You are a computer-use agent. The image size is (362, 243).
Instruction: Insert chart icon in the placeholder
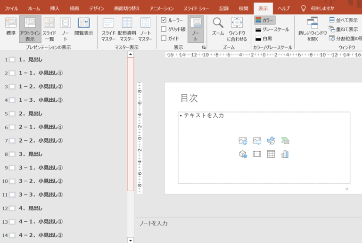pyautogui.click(x=285, y=154)
